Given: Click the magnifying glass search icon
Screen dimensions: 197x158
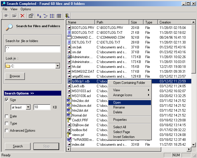Looking at the screenshot, I should [x=9, y=27].
